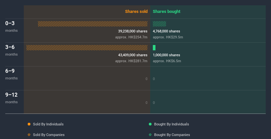Click the approx. HK$6.5m value
This screenshot has height=139, width=271.
167,61
